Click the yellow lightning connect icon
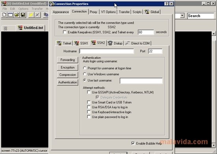The image size is (217, 154). (x=31, y=15)
